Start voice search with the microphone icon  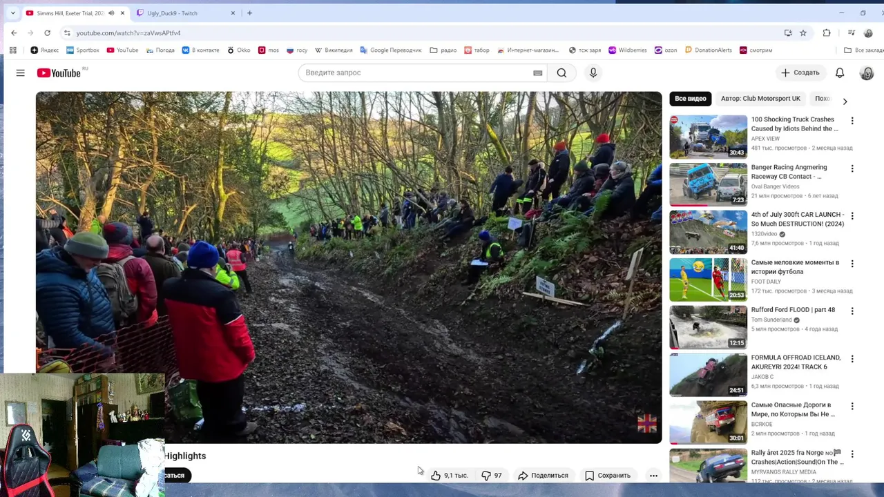click(593, 72)
